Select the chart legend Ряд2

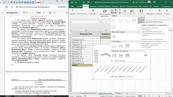(x=122, y=77)
